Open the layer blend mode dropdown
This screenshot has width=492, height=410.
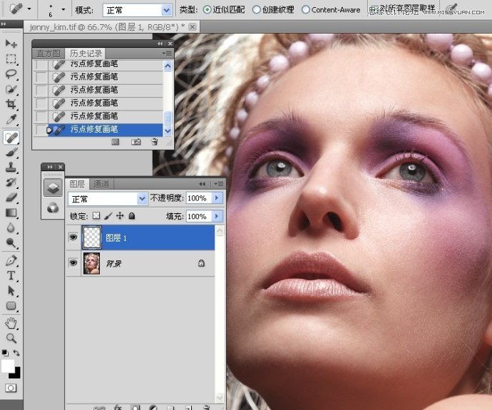click(x=142, y=198)
